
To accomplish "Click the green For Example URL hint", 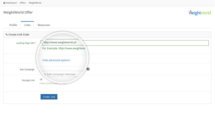I will [64, 48].
